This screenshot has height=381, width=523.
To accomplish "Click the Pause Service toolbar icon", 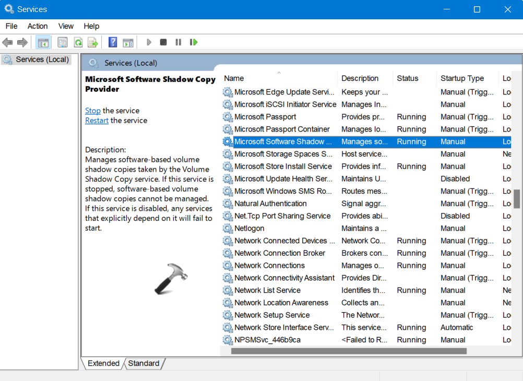I will coord(179,42).
